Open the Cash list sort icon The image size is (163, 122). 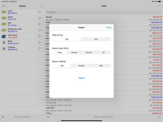coord(48,117)
